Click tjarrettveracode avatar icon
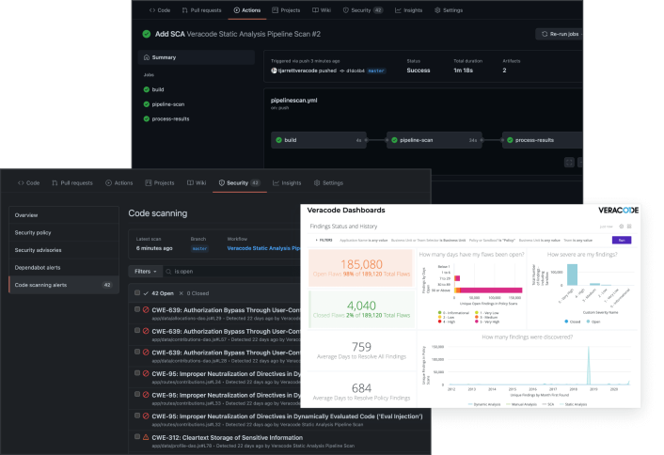Image resolution: width=664 pixels, height=455 pixels. coord(274,71)
